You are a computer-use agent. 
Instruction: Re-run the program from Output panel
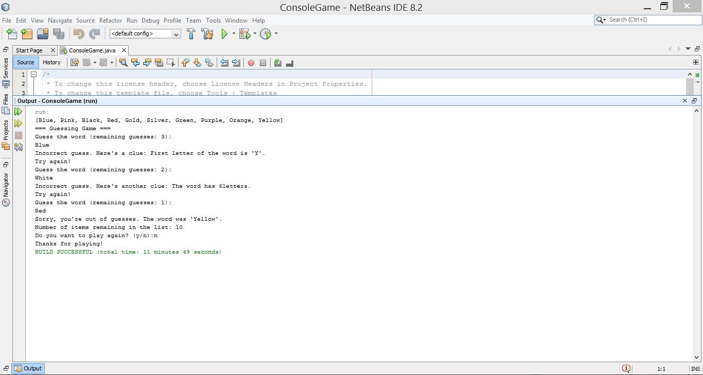[x=18, y=112]
